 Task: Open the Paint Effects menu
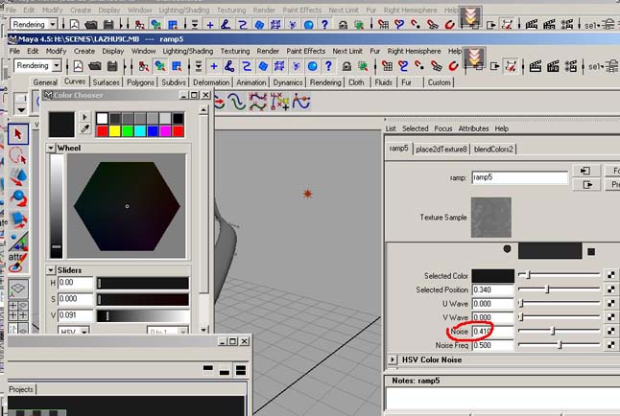(x=305, y=51)
